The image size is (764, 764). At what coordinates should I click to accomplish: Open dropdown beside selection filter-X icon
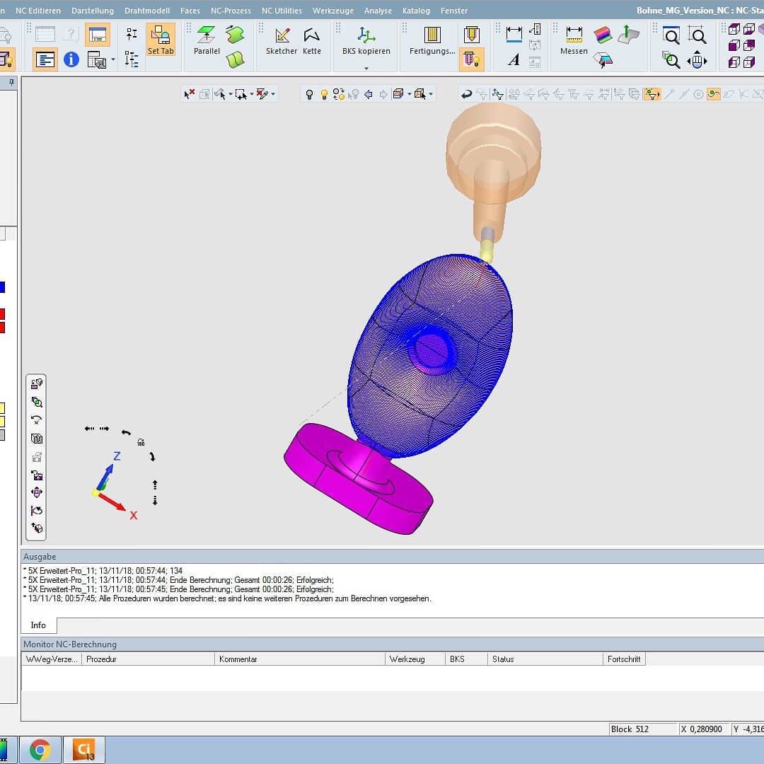(x=273, y=94)
